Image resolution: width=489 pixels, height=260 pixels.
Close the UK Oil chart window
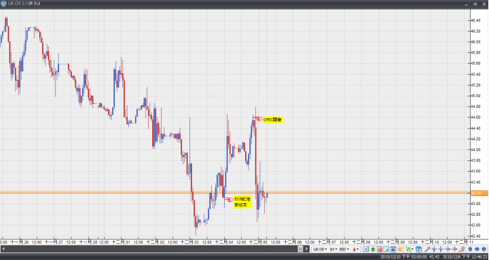pos(484,4)
